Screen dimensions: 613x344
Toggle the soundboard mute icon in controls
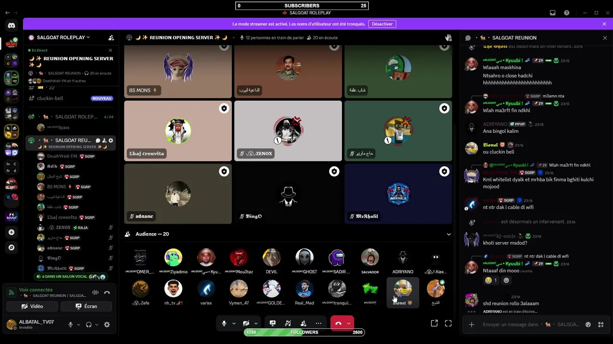(x=288, y=323)
